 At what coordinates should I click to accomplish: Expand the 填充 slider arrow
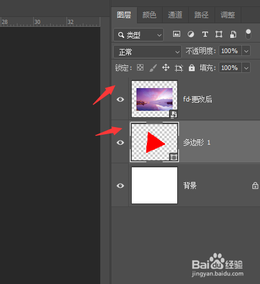(x=246, y=68)
